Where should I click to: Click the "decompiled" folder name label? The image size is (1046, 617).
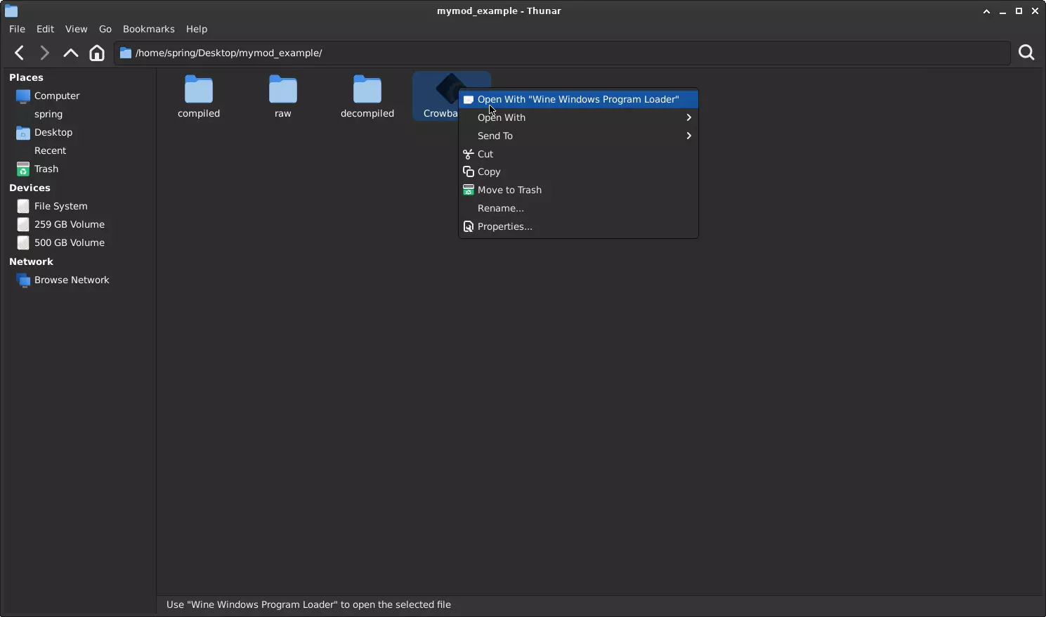pos(367,113)
